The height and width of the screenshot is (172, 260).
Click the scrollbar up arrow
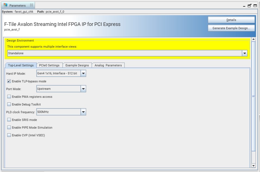click(253, 39)
